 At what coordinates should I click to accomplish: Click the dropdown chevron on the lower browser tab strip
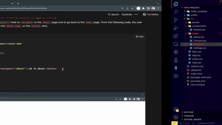(x=142, y=95)
